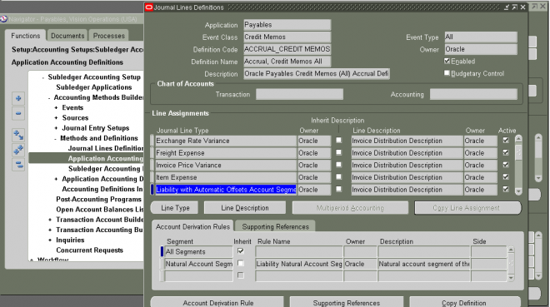Select the Subledger Applications tree item
The image size is (550, 307).
(94, 87)
